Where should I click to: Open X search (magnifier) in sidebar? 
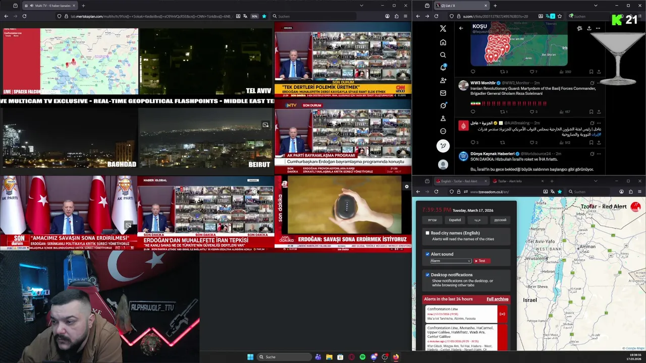click(443, 54)
